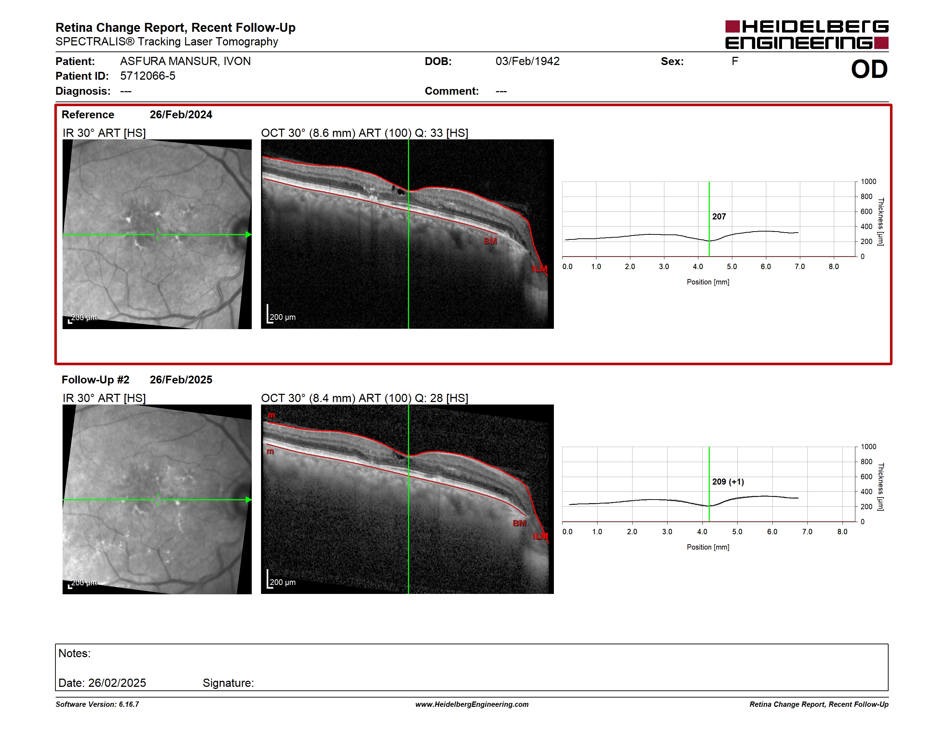
Task: Click the notes date "Date: 26/02/2025"
Action: click(x=102, y=683)
